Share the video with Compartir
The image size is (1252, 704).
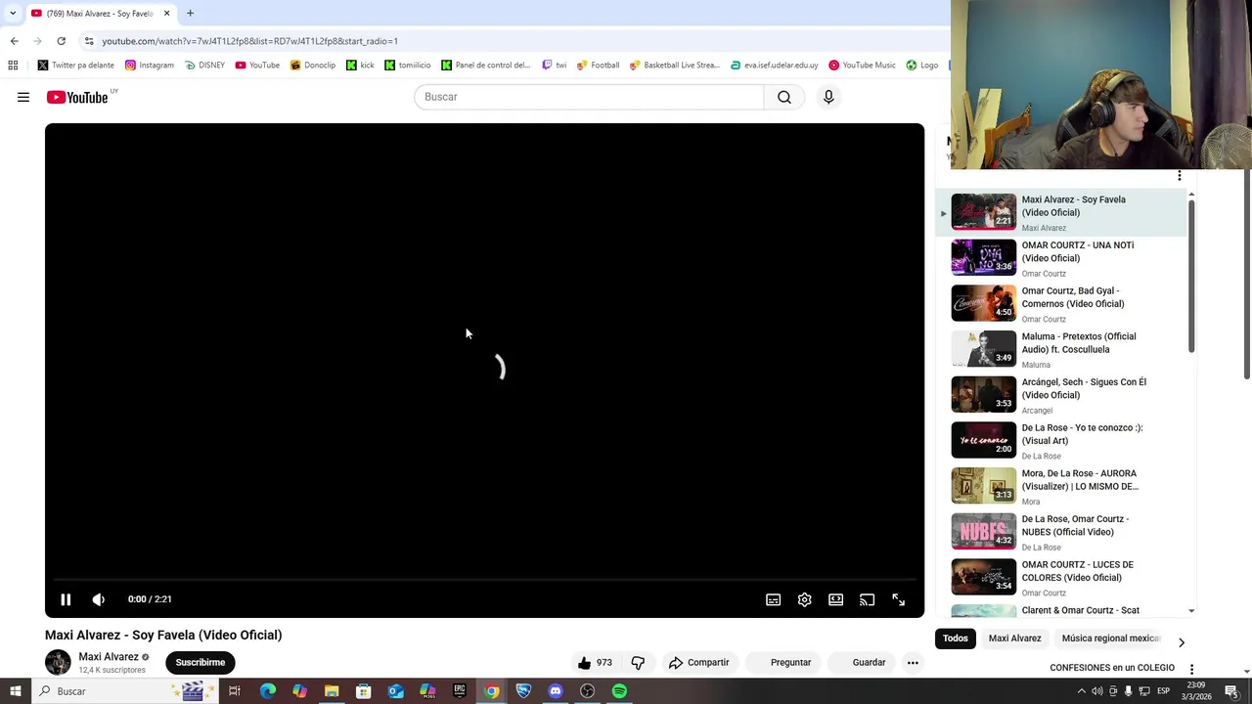tap(698, 662)
